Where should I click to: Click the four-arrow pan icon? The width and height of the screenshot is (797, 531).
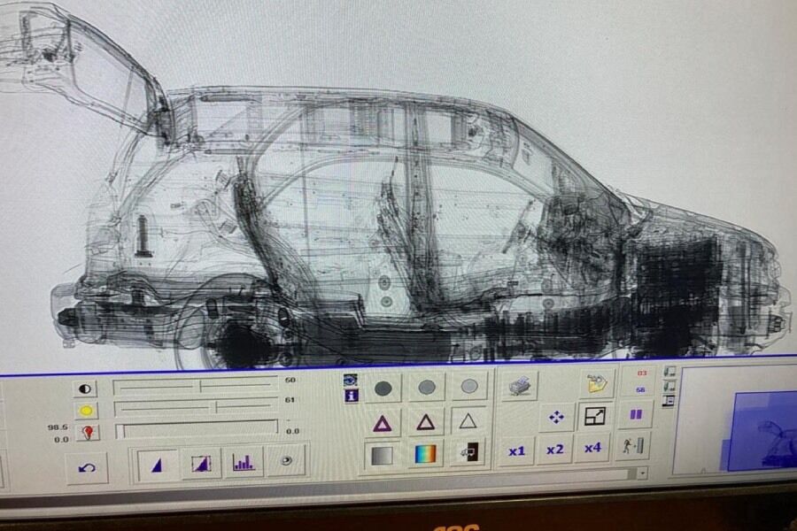pos(557,417)
